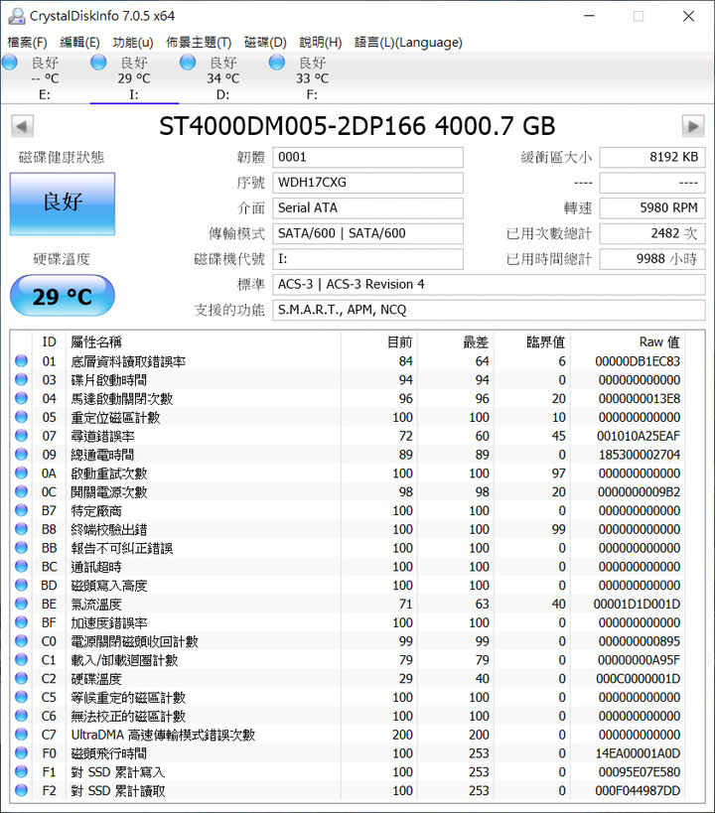715x813 pixels.
Task: Open the 功能(u) menu
Action: pos(133,42)
